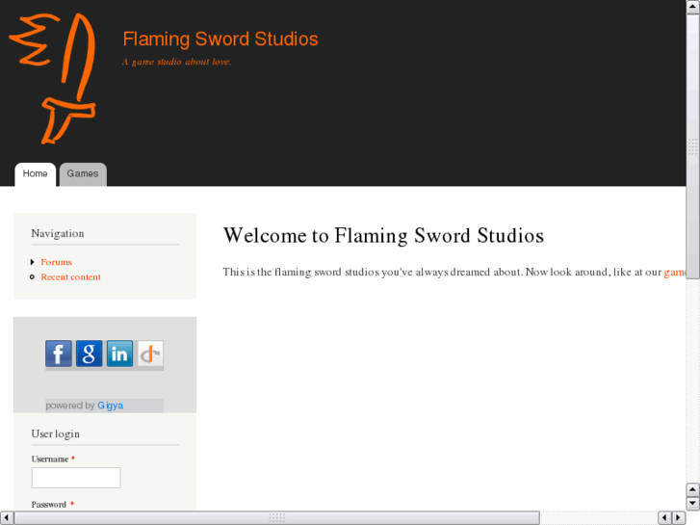This screenshot has height=525, width=700.
Task: Click the OpenID login icon
Action: click(150, 354)
